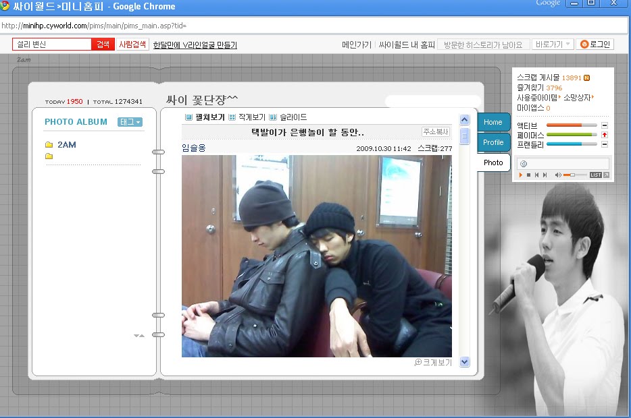Click the magnifier icon beside 크게보기
Screen dimensions: 631x418
[418, 362]
